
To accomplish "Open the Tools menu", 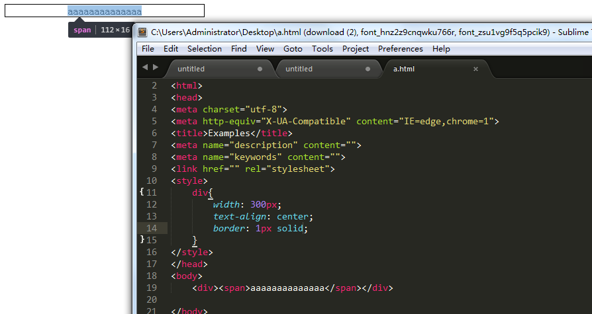I will click(x=322, y=49).
